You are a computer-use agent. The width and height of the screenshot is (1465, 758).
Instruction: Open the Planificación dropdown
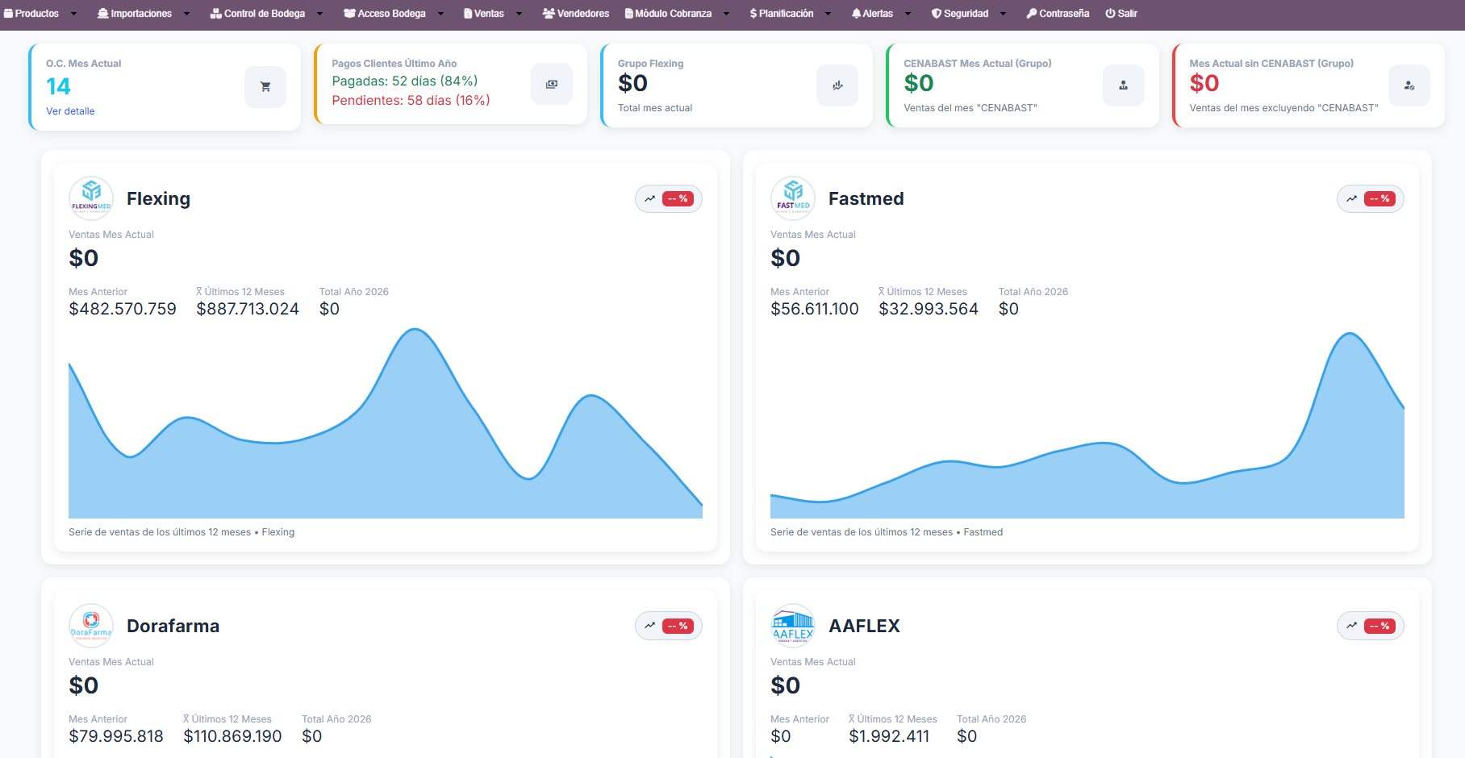(x=790, y=14)
